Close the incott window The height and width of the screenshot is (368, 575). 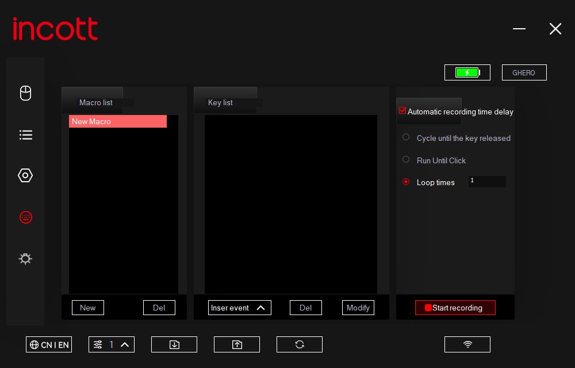pos(555,29)
